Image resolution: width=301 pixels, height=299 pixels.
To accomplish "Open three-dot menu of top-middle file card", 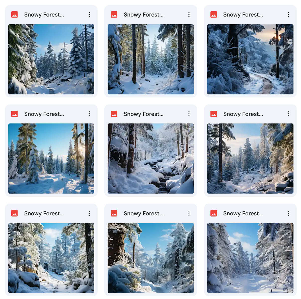I will (x=189, y=15).
